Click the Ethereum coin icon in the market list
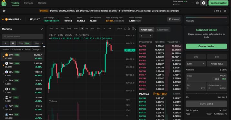Screen dimensions: 231x120 [7, 63]
